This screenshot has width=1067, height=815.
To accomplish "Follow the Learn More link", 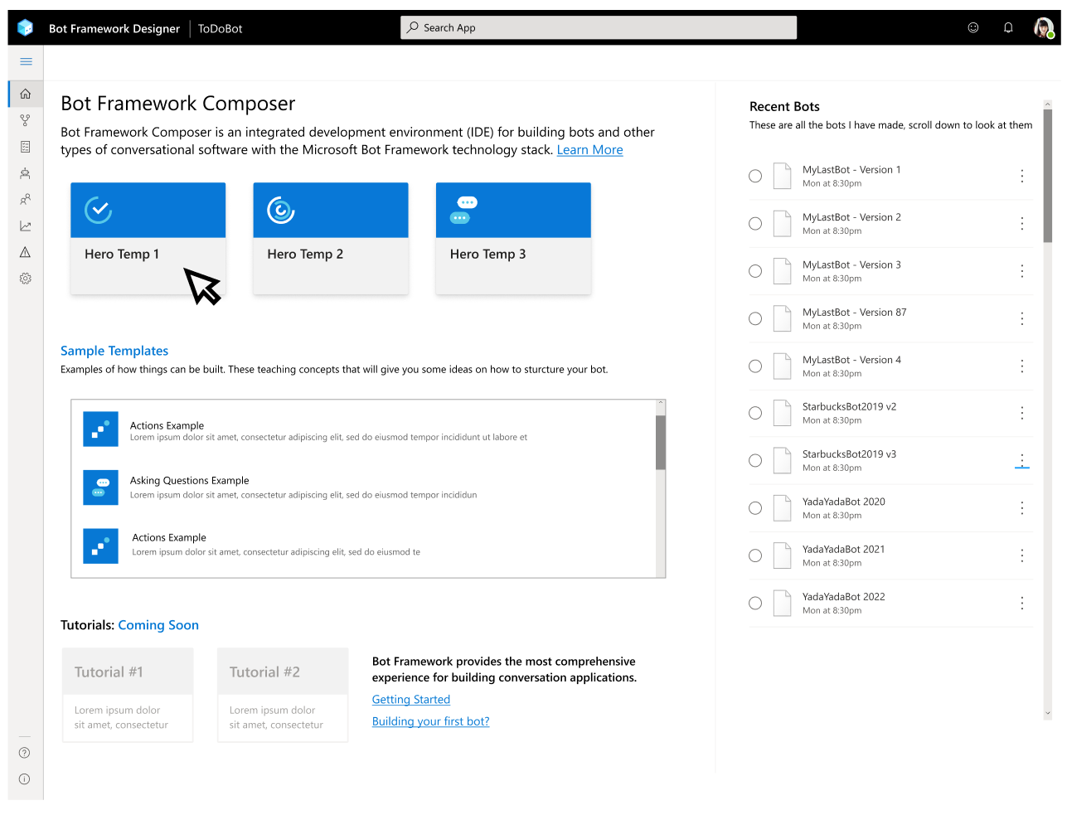I will [x=589, y=150].
